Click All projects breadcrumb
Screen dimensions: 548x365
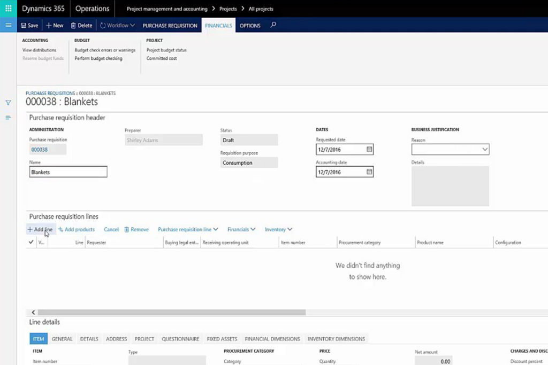pos(261,9)
